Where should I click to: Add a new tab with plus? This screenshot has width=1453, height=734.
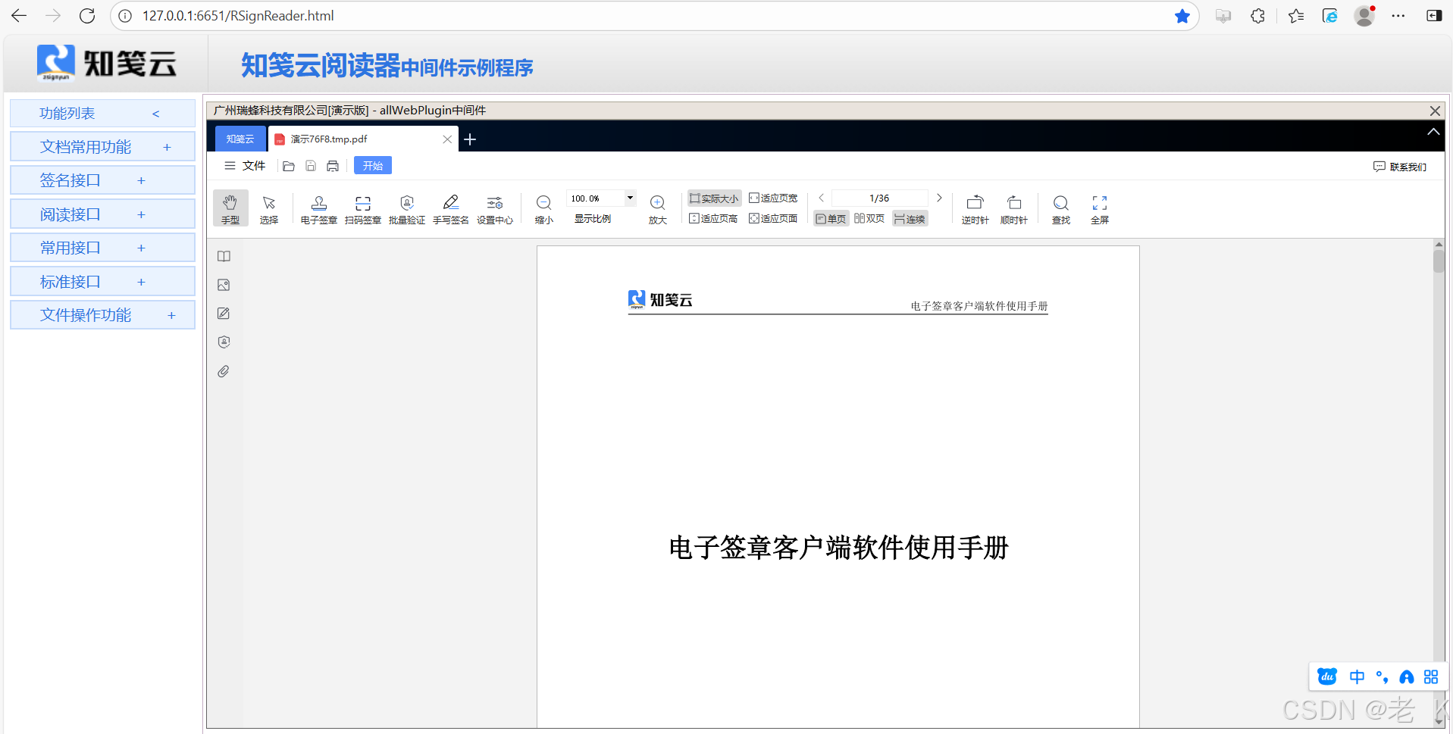(x=470, y=139)
